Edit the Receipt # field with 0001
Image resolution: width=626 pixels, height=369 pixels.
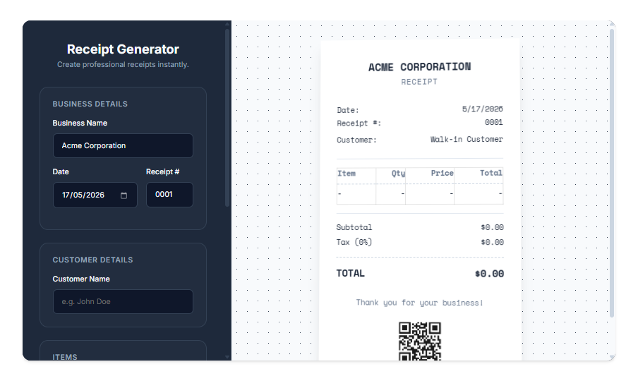pyautogui.click(x=169, y=195)
